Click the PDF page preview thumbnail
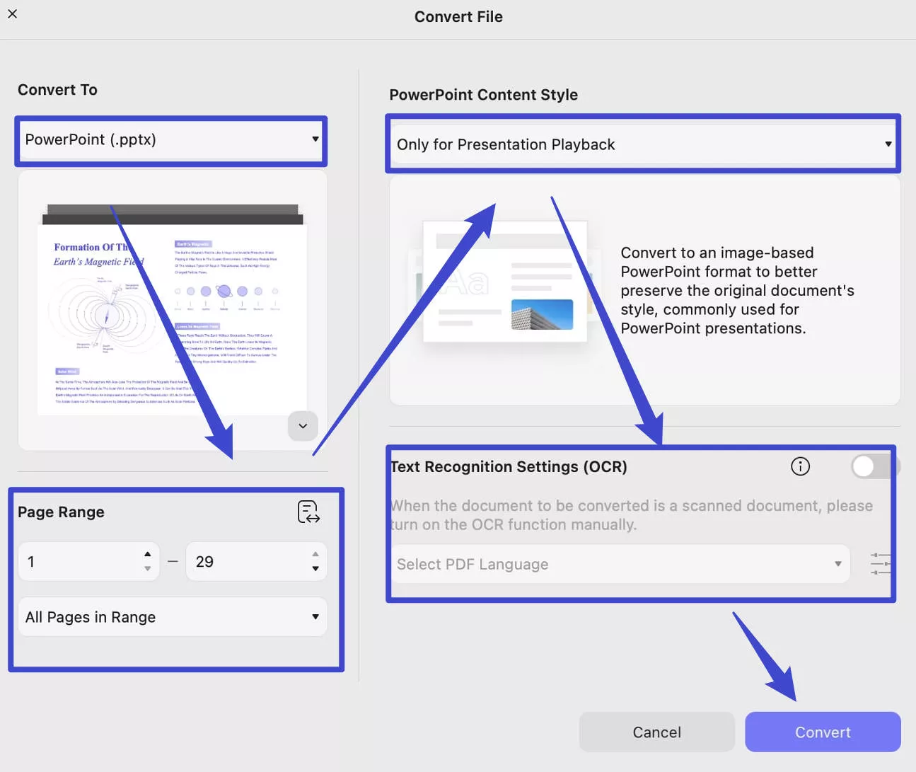Viewport: 916px width, 772px height. point(173,310)
